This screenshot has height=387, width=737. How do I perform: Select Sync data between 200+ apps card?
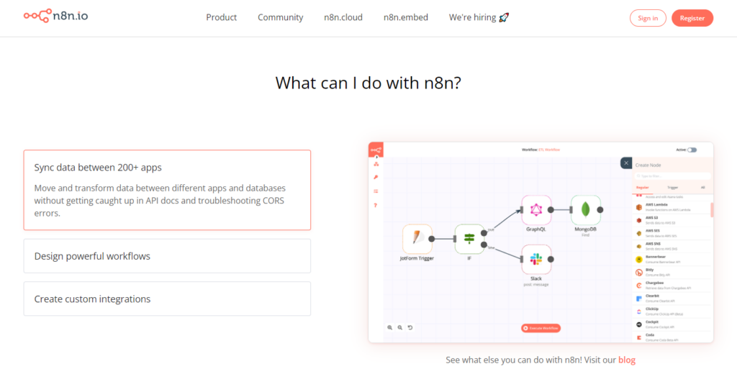click(x=167, y=190)
